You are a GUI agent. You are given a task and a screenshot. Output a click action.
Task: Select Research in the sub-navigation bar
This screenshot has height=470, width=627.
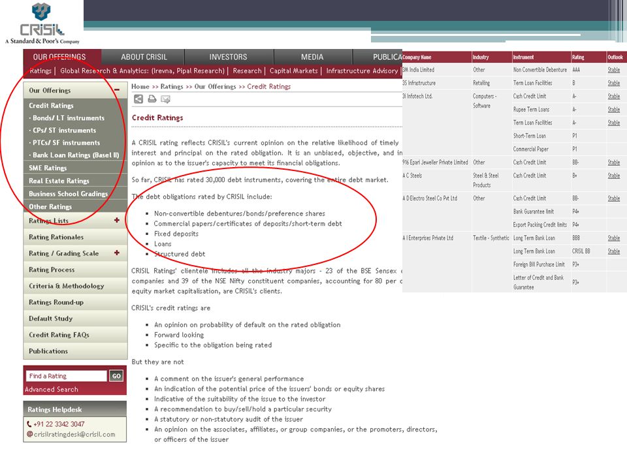point(247,70)
